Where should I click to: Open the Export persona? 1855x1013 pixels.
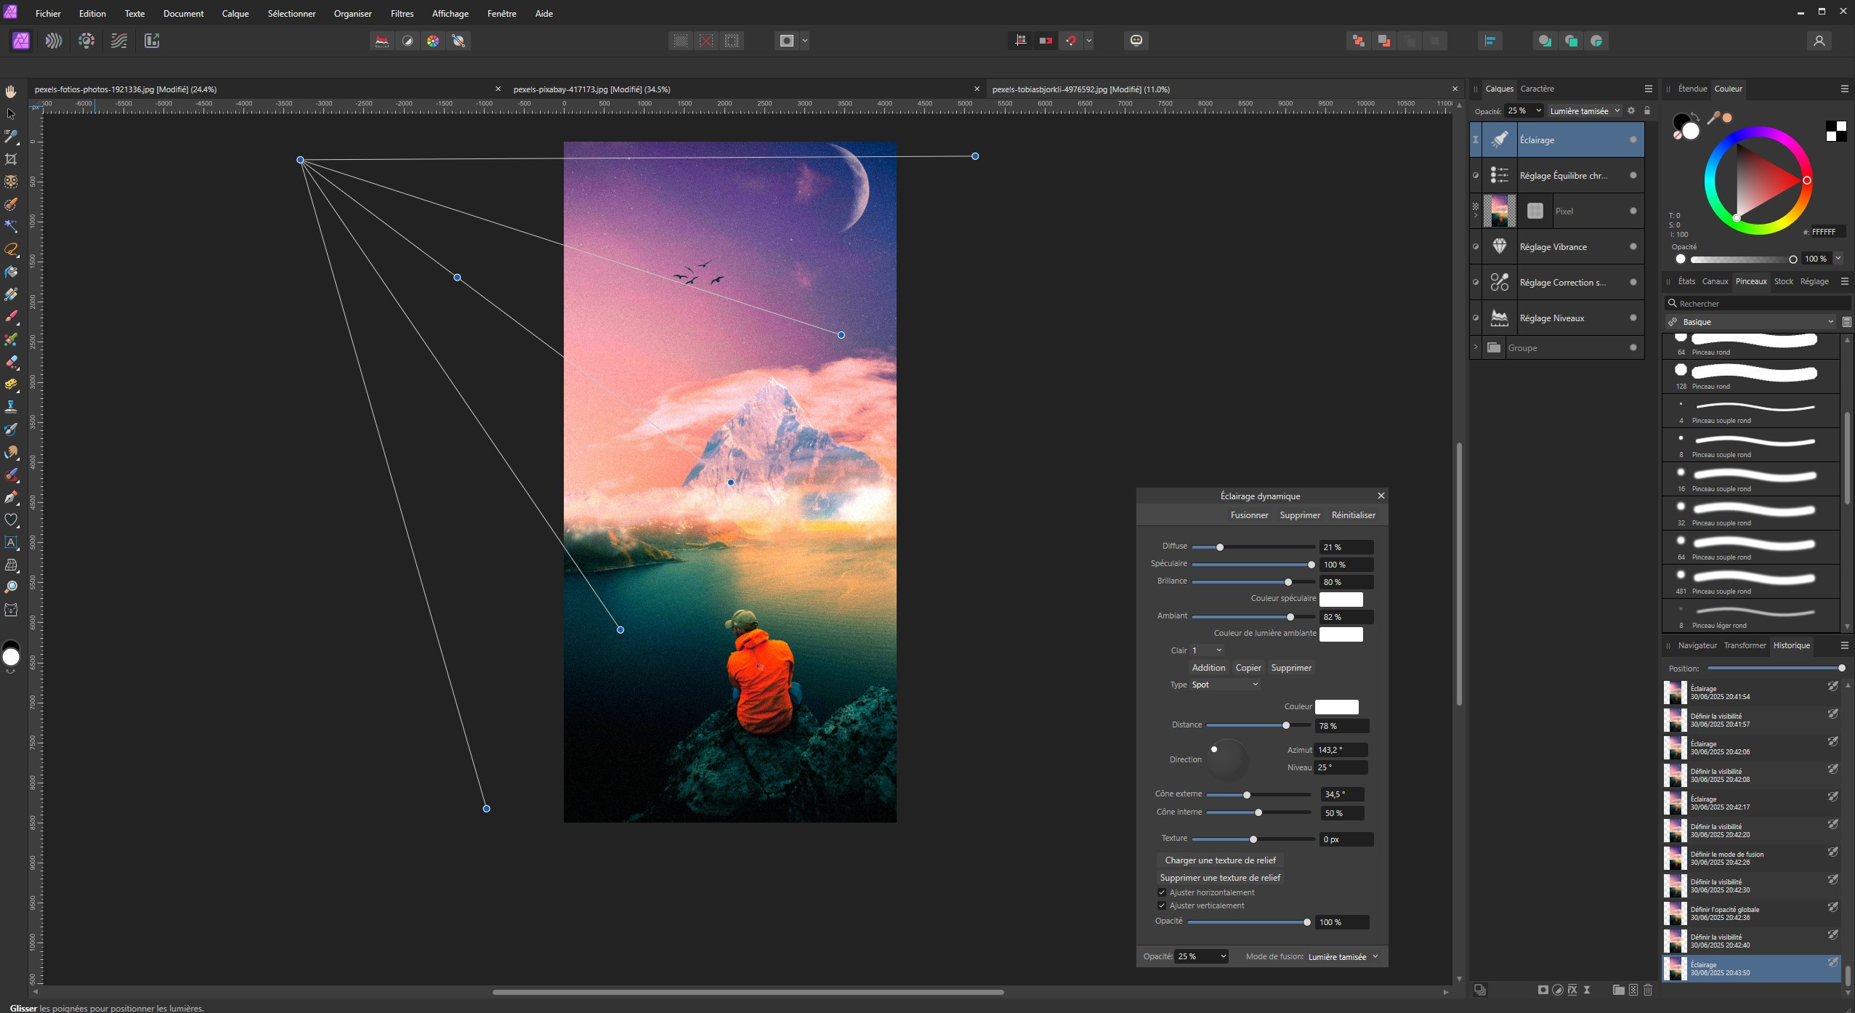click(x=152, y=41)
